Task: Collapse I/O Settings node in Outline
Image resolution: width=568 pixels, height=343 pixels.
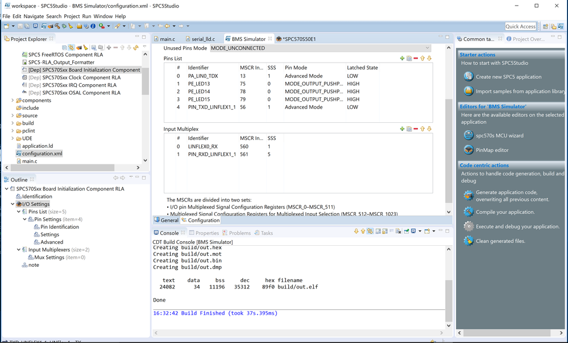Action: click(x=13, y=204)
